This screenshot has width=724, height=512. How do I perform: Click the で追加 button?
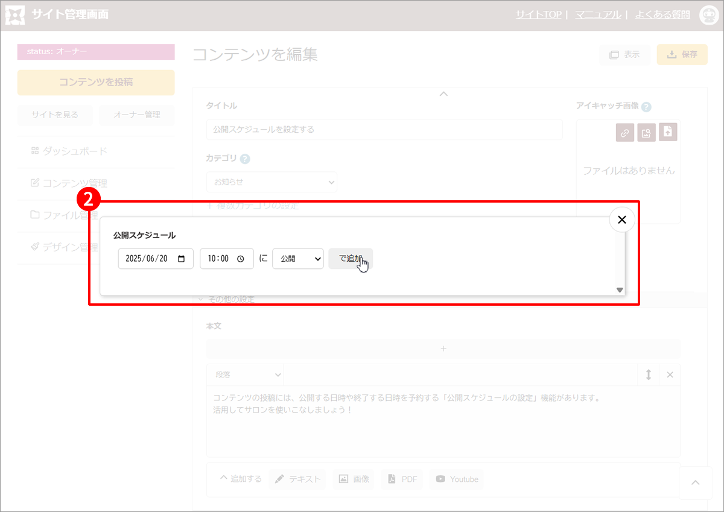[x=351, y=259]
